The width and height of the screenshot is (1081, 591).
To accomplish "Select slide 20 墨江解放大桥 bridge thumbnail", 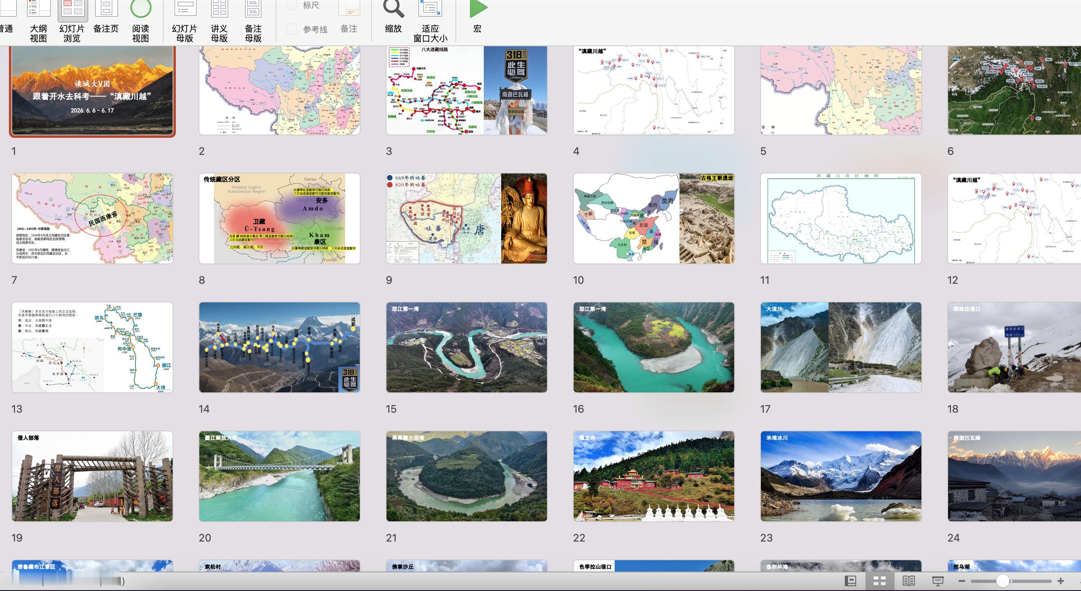I will pos(280,476).
